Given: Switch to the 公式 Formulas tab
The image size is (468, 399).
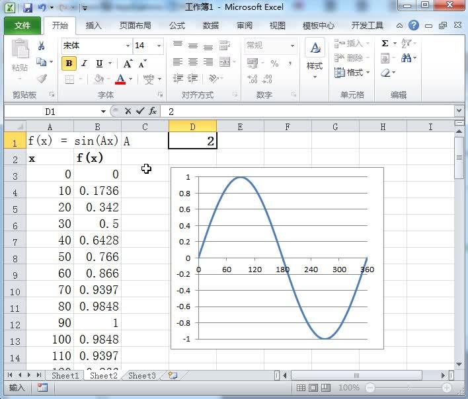Looking at the screenshot, I should click(177, 26).
